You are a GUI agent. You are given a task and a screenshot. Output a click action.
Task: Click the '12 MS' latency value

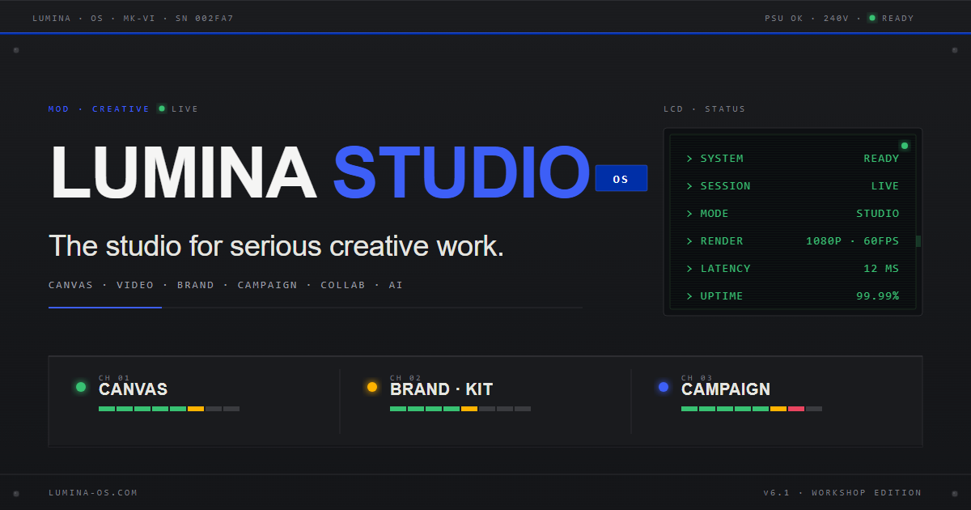pyautogui.click(x=881, y=269)
